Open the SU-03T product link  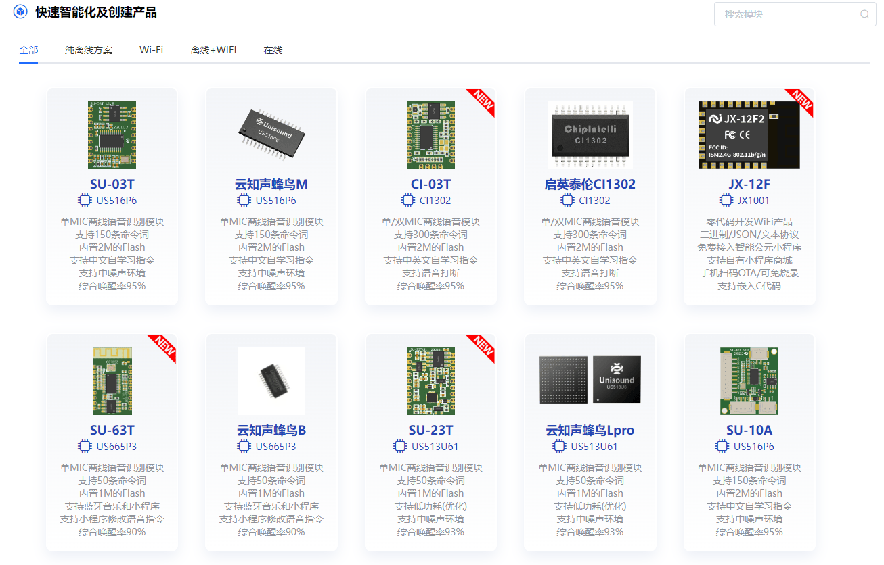click(112, 182)
